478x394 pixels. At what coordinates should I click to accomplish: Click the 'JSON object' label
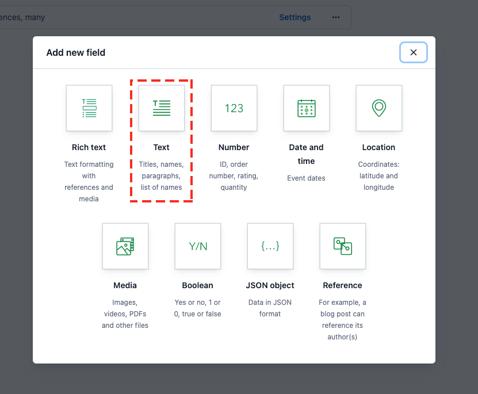[x=270, y=285]
